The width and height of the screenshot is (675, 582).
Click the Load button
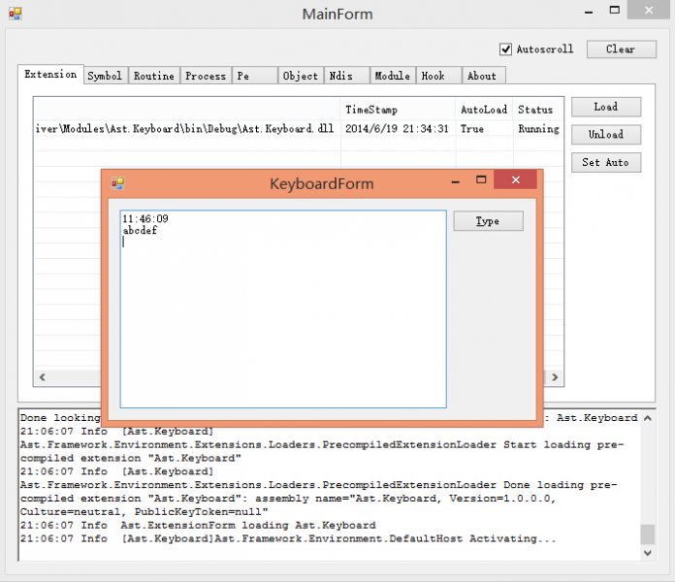pyautogui.click(x=606, y=107)
